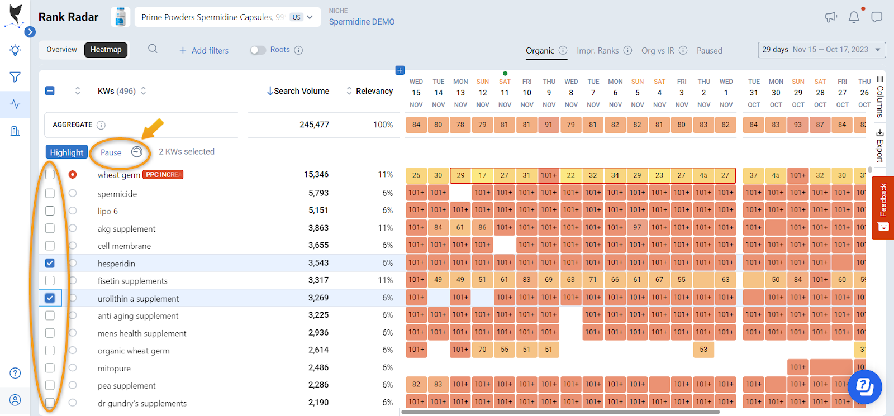
Task: Open the product selector dropdown
Action: pyautogui.click(x=228, y=17)
